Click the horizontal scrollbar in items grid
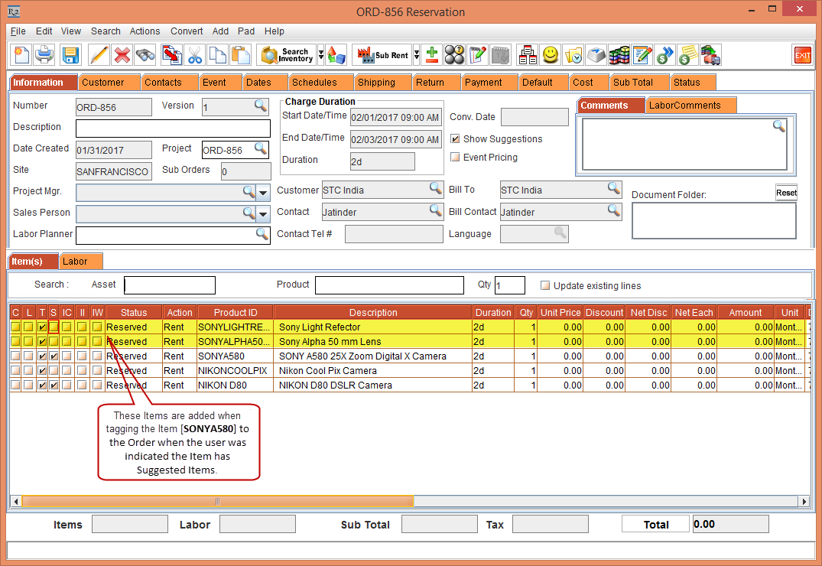822x566 pixels. pos(218,502)
